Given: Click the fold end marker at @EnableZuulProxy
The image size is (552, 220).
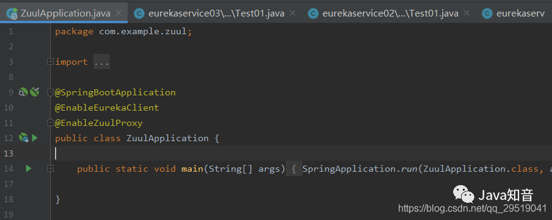Looking at the screenshot, I should point(50,123).
